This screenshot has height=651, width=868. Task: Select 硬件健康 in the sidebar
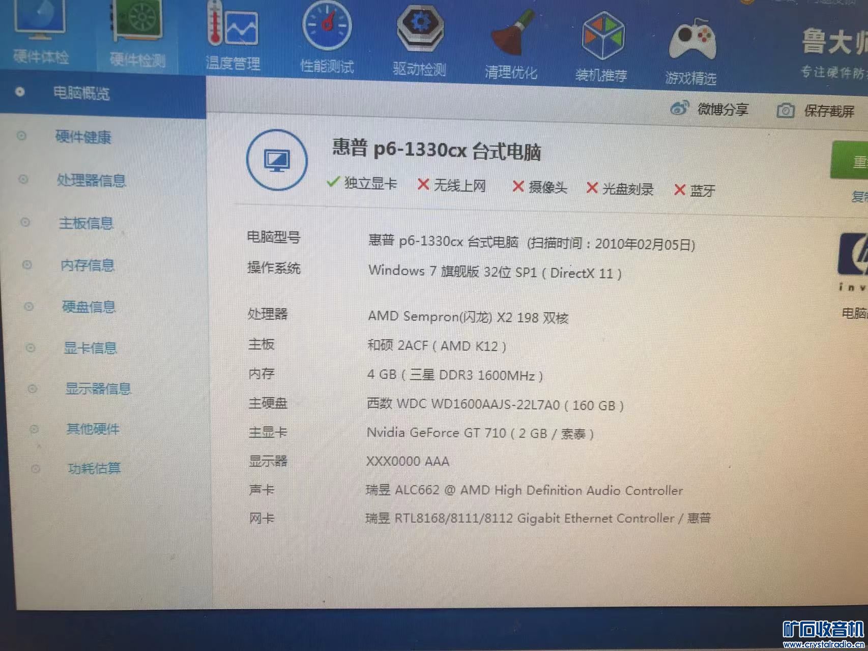tap(83, 137)
